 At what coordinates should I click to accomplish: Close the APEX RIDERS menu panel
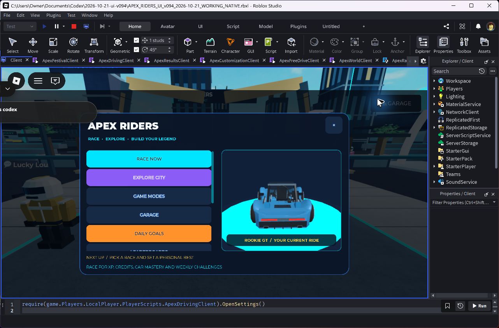(x=334, y=125)
